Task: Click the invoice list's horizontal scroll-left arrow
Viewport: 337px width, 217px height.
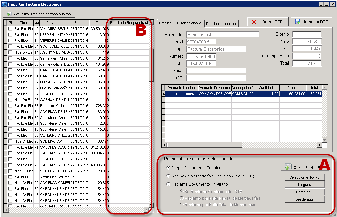Action: [x=6, y=210]
